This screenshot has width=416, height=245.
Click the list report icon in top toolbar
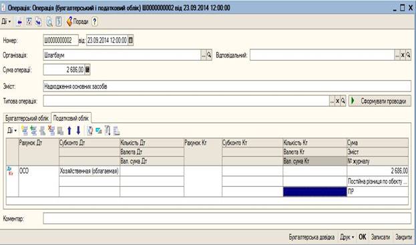click(59, 22)
